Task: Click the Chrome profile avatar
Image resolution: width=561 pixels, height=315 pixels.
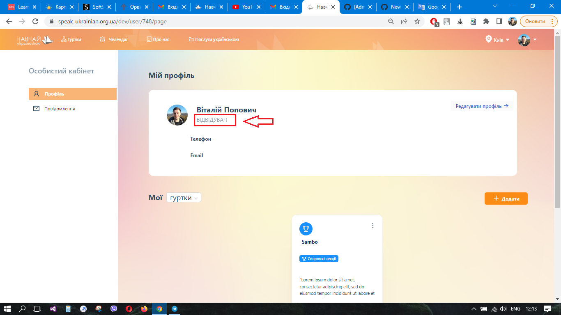Action: click(x=512, y=21)
